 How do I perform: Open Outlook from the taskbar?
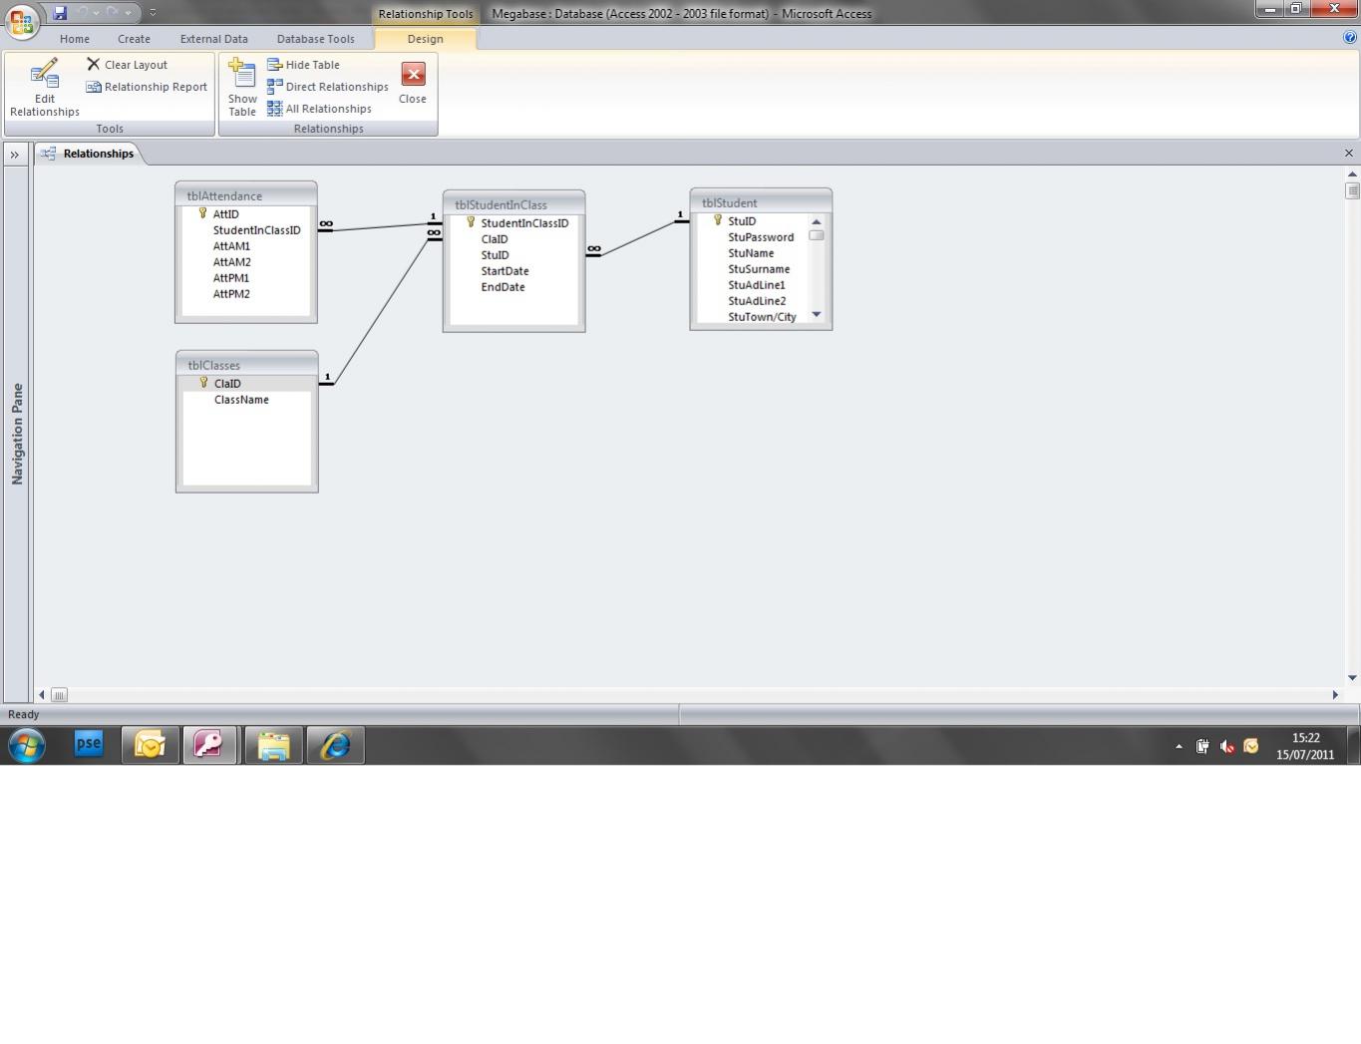[150, 745]
